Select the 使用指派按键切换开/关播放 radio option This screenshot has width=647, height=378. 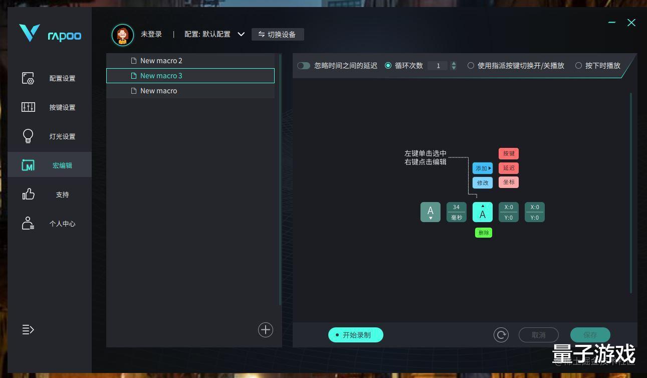pyautogui.click(x=471, y=65)
